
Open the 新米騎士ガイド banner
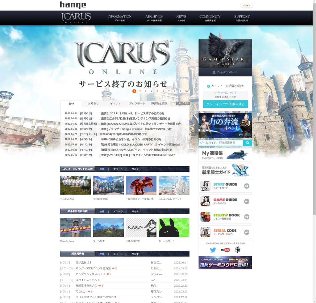tap(225, 170)
